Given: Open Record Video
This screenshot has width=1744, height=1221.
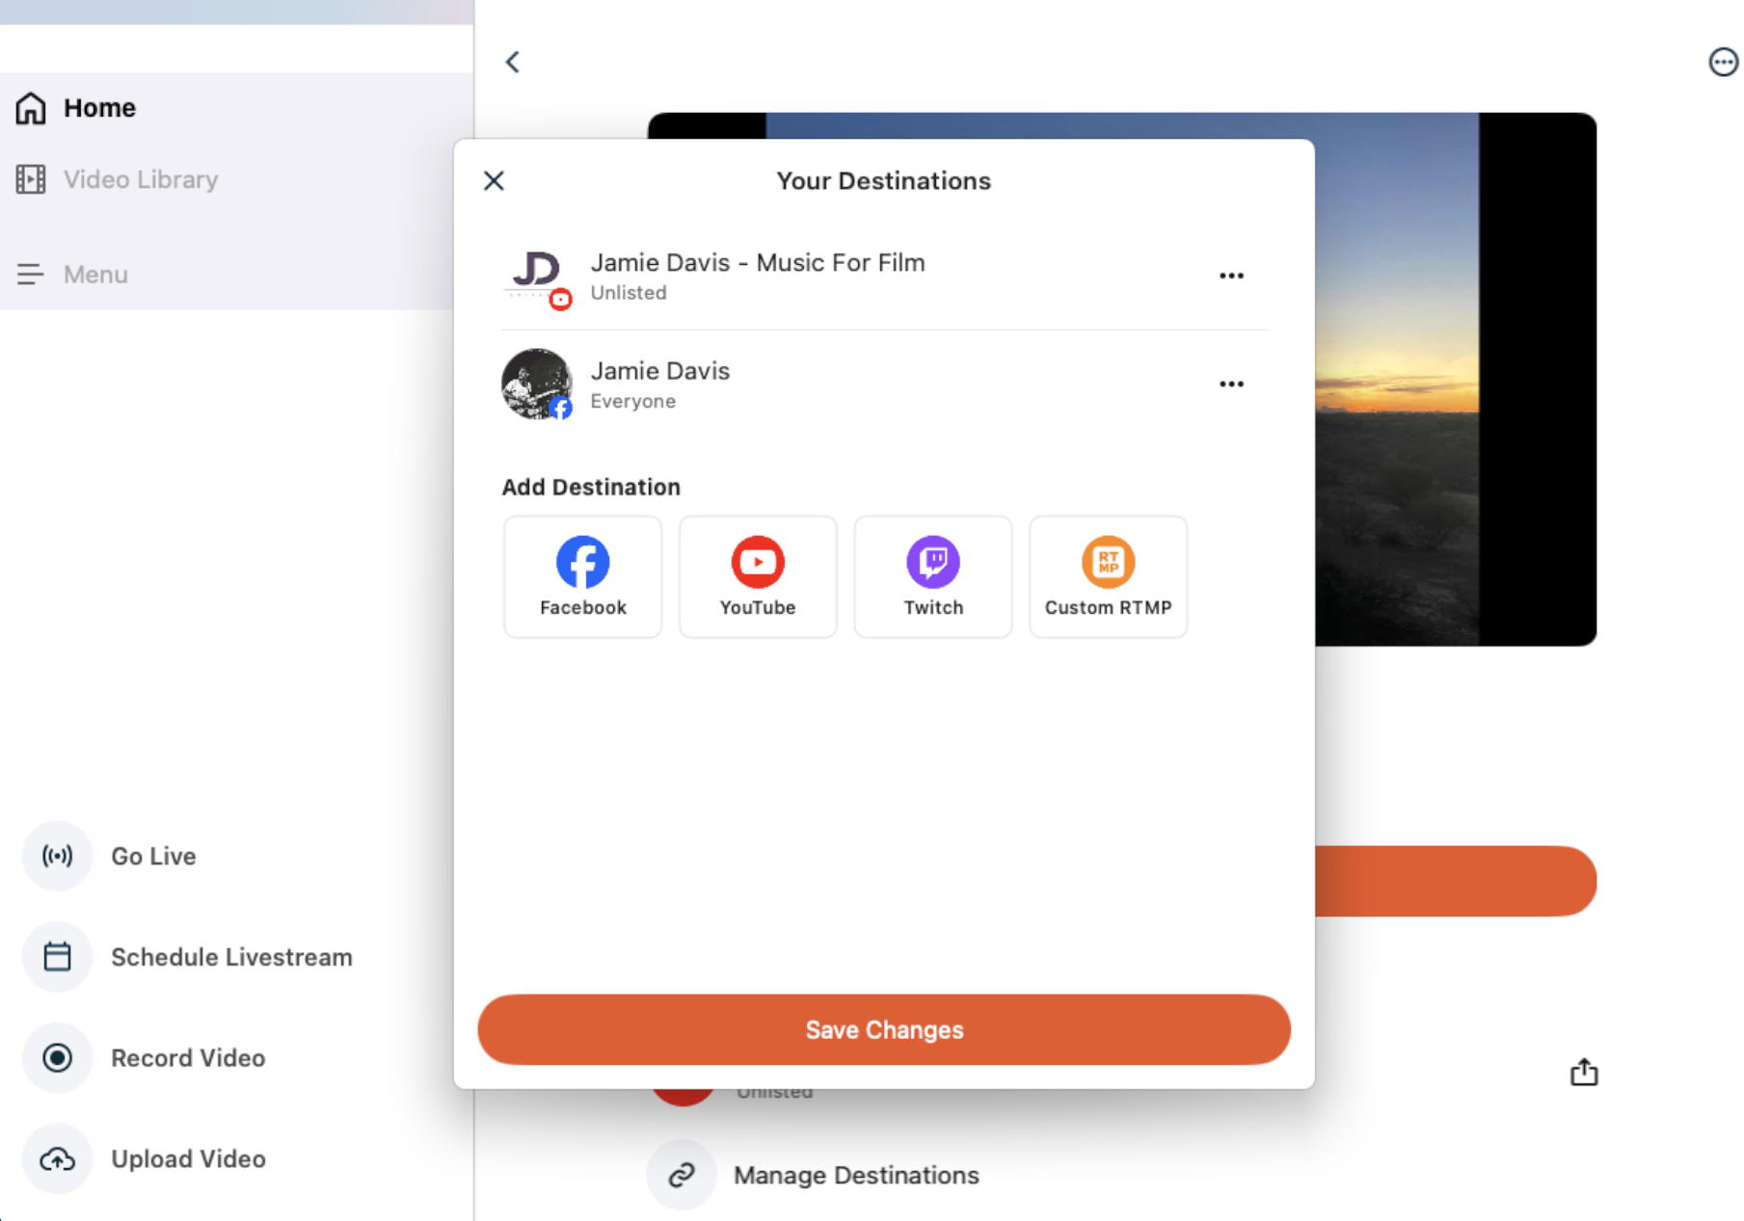Looking at the screenshot, I should tap(188, 1058).
